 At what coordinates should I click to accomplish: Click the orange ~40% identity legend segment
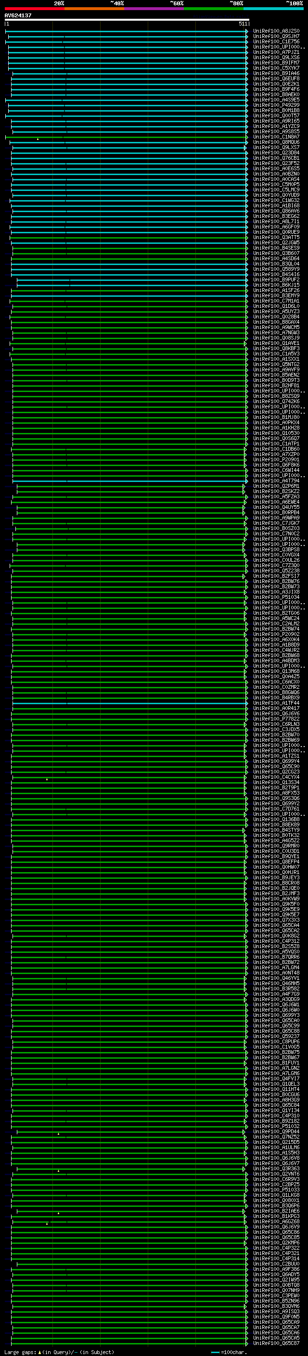[94, 9]
